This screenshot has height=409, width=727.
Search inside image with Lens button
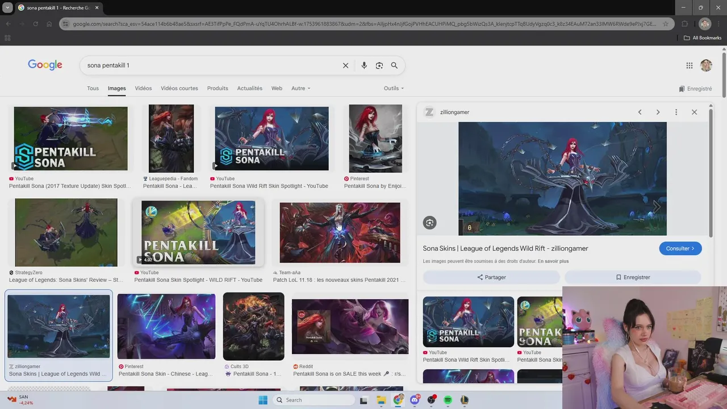click(429, 223)
